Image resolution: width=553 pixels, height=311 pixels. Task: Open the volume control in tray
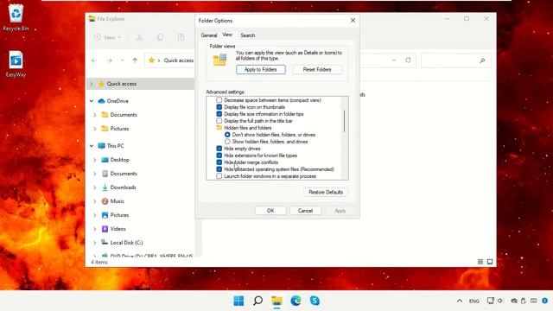[x=500, y=301]
